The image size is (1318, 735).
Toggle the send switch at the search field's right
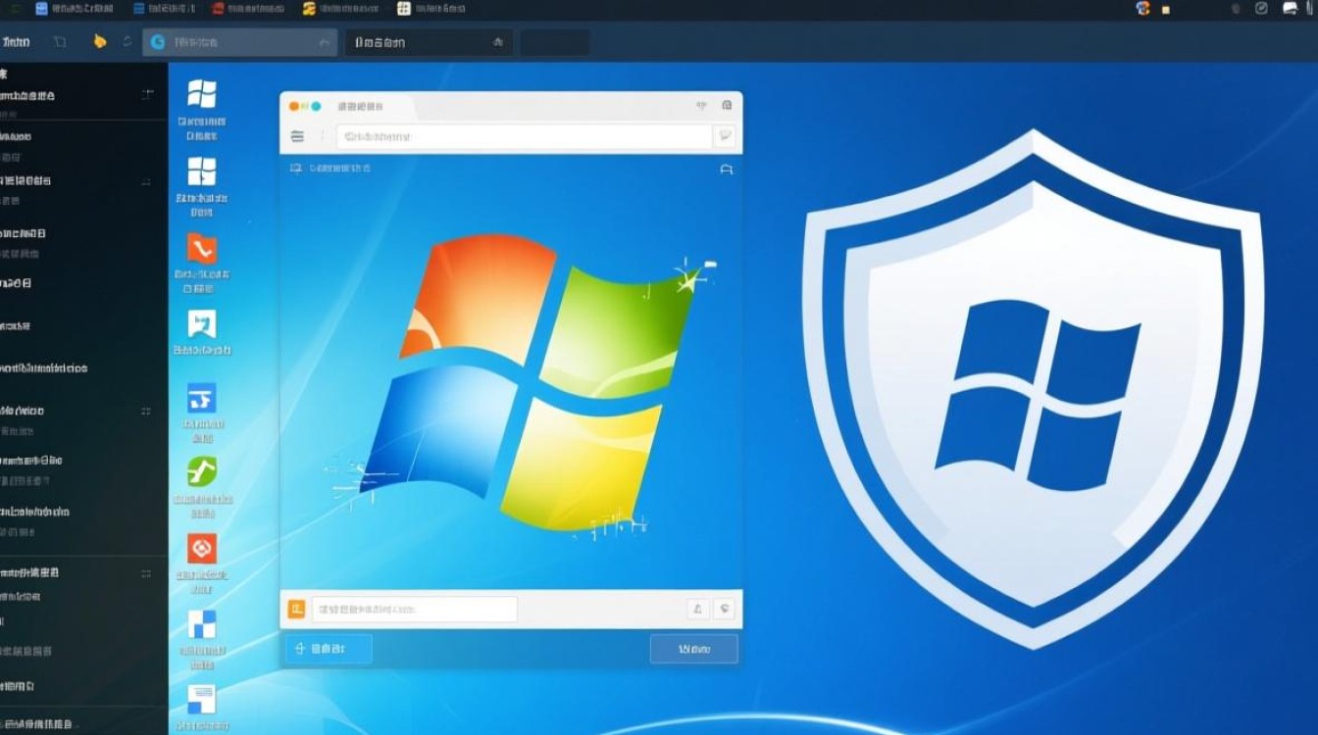pyautogui.click(x=724, y=136)
